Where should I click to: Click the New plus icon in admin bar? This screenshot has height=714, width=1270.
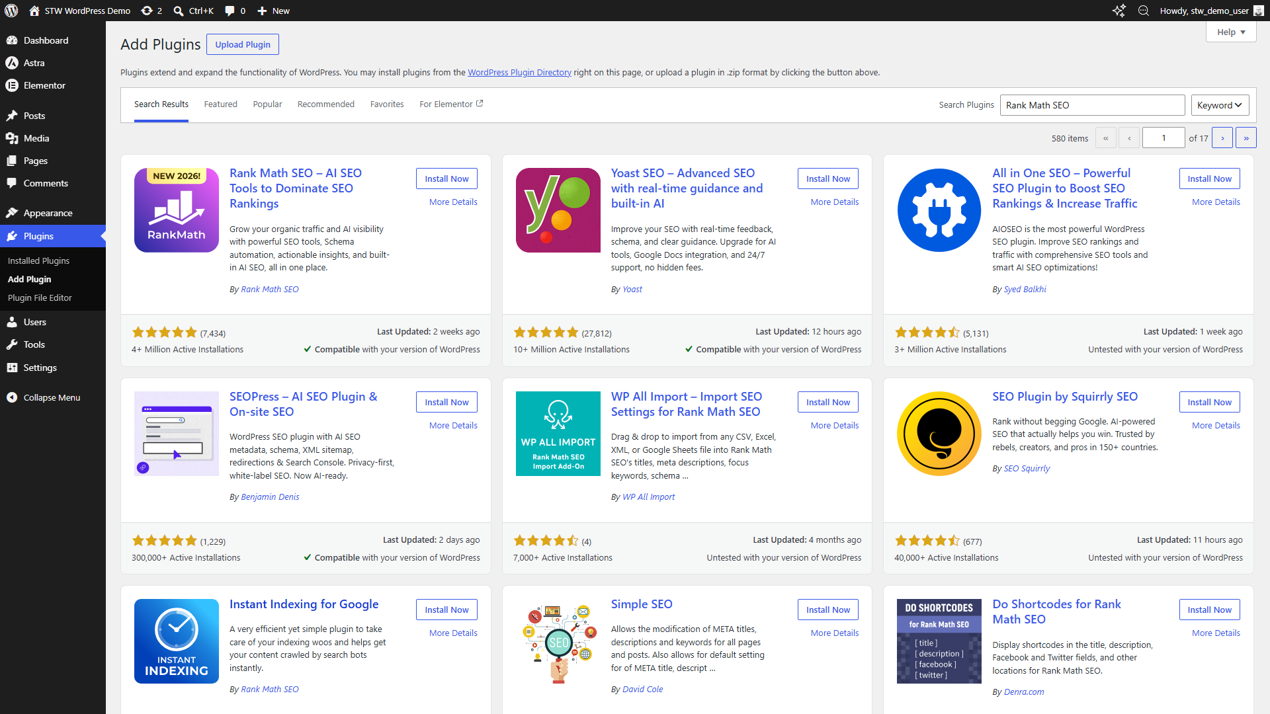[262, 11]
